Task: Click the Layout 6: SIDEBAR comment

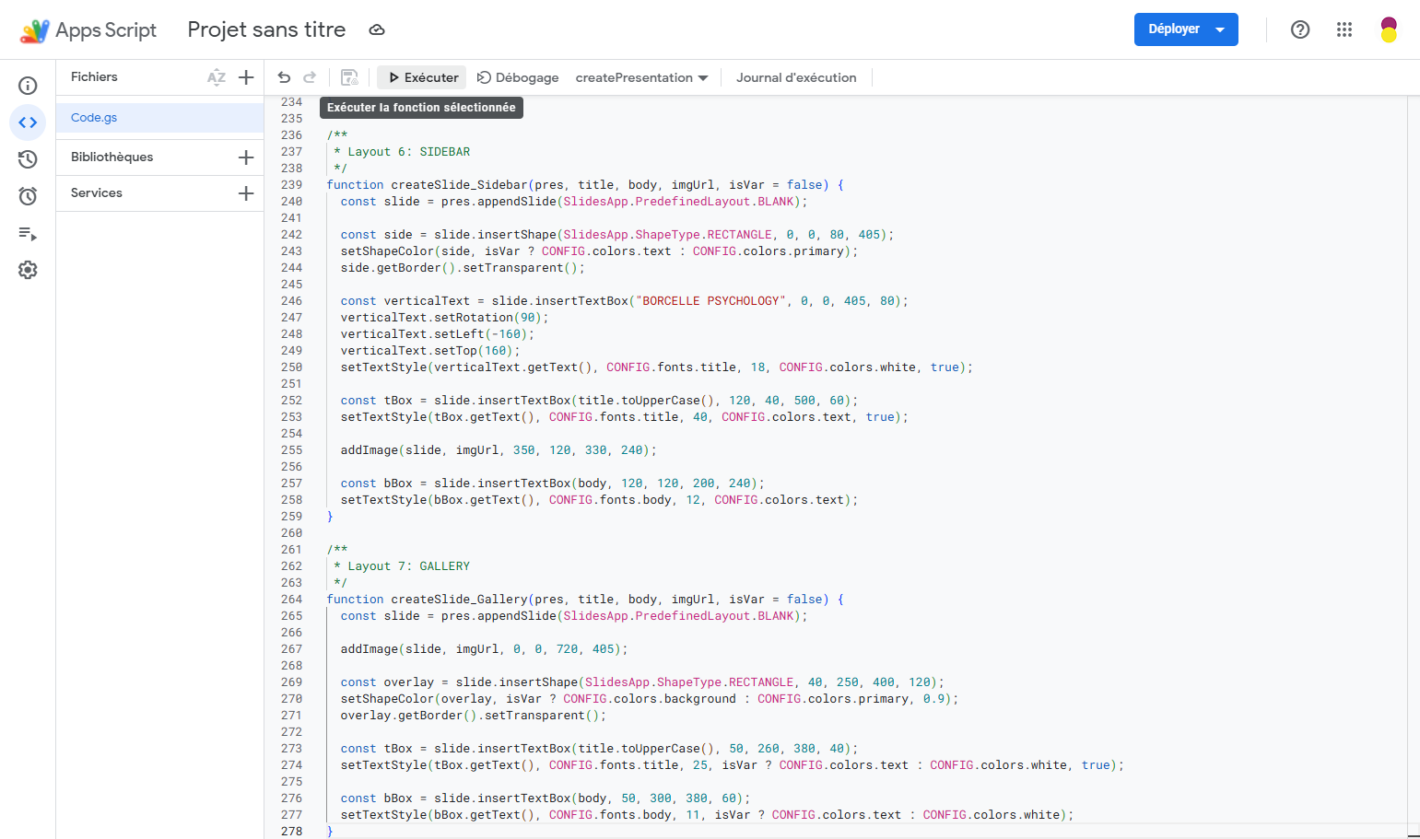Action: pyautogui.click(x=402, y=152)
